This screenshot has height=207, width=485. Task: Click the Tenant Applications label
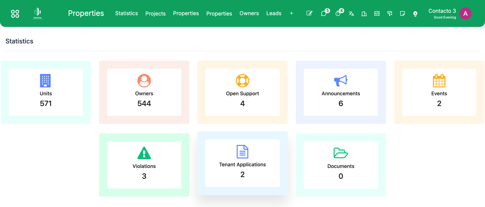point(243,165)
